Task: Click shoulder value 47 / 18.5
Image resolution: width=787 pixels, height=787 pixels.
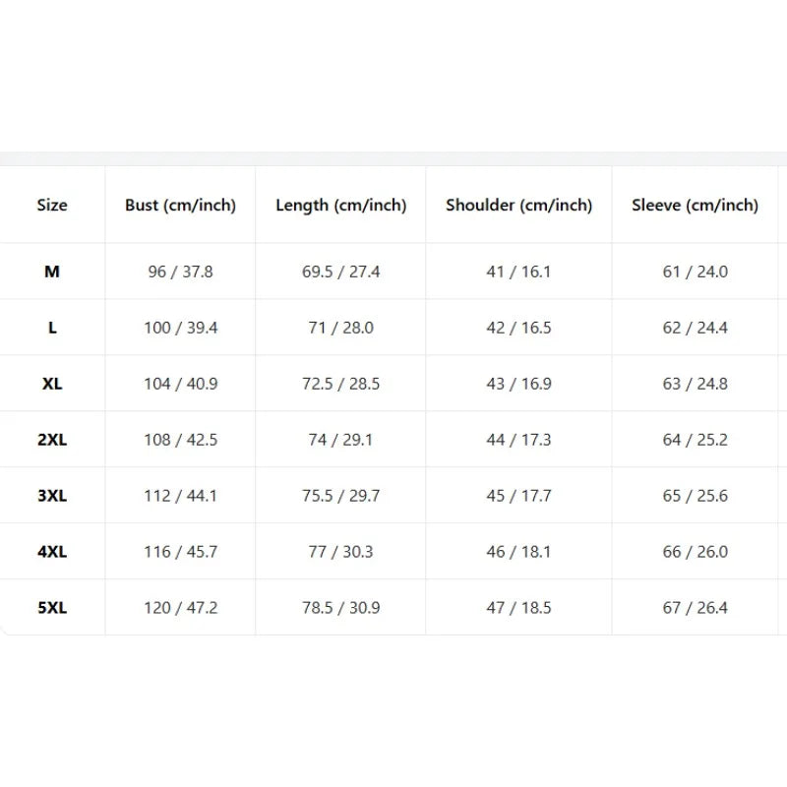Action: [519, 608]
